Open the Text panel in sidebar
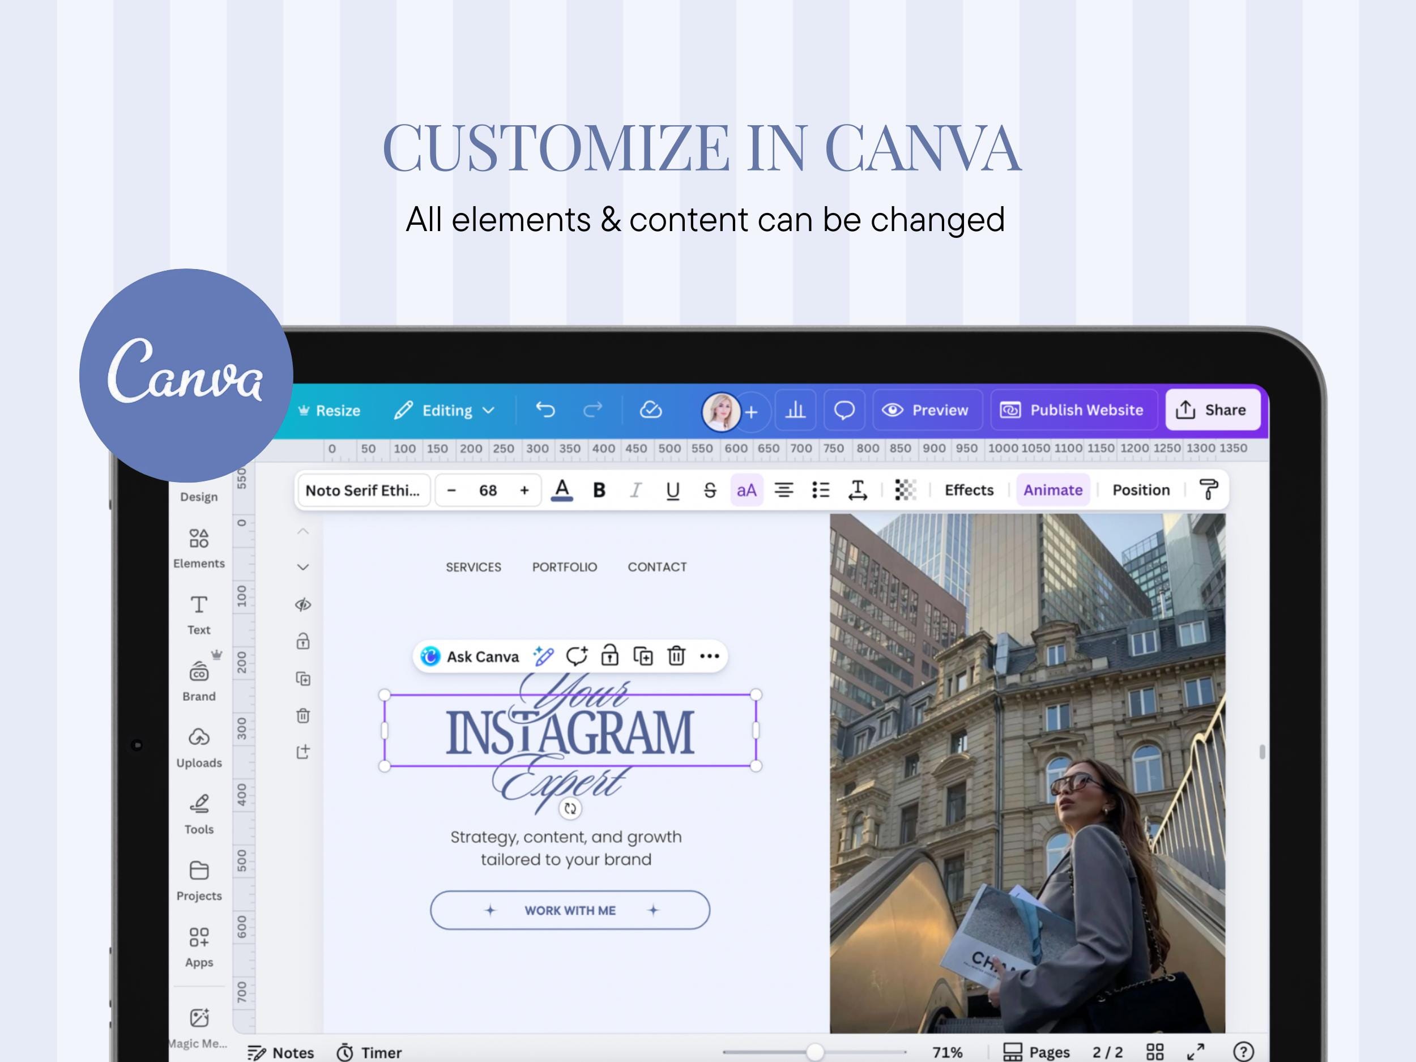 click(198, 615)
